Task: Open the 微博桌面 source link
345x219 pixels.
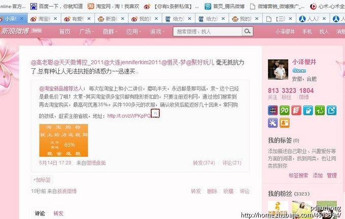Action: pyautogui.click(x=96, y=163)
